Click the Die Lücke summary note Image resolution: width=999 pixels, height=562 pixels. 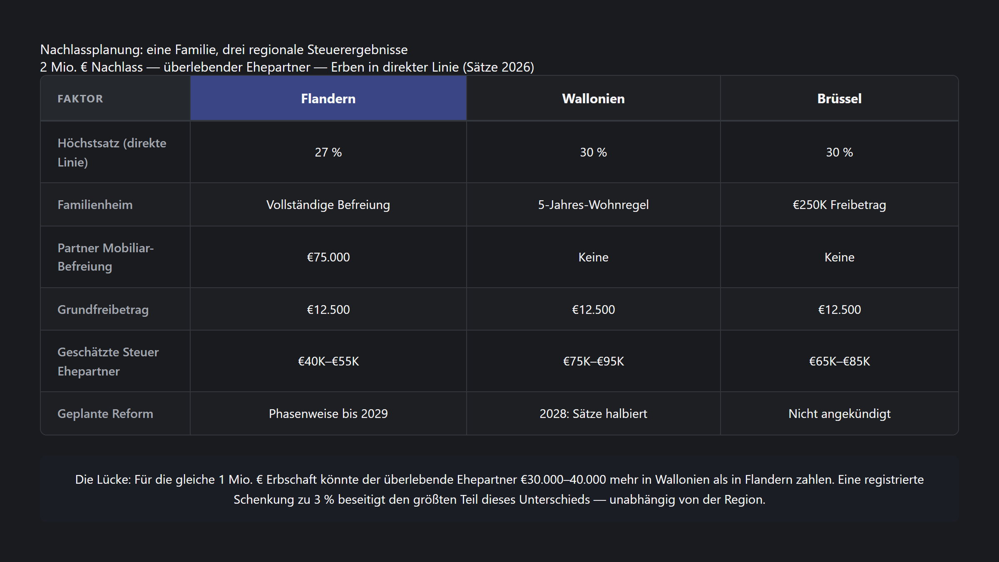(x=499, y=489)
